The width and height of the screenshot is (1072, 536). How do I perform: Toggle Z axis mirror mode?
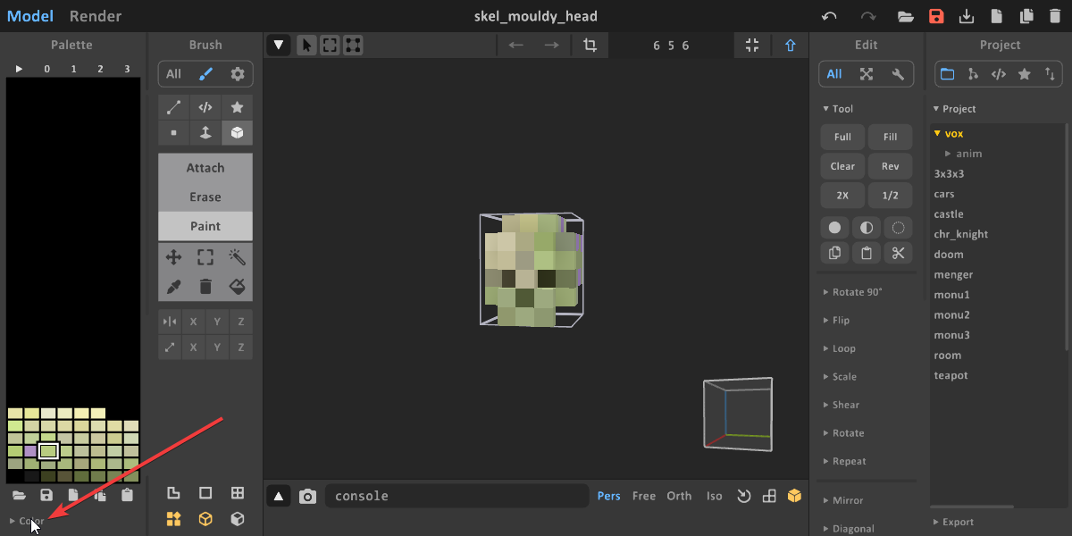click(x=241, y=322)
